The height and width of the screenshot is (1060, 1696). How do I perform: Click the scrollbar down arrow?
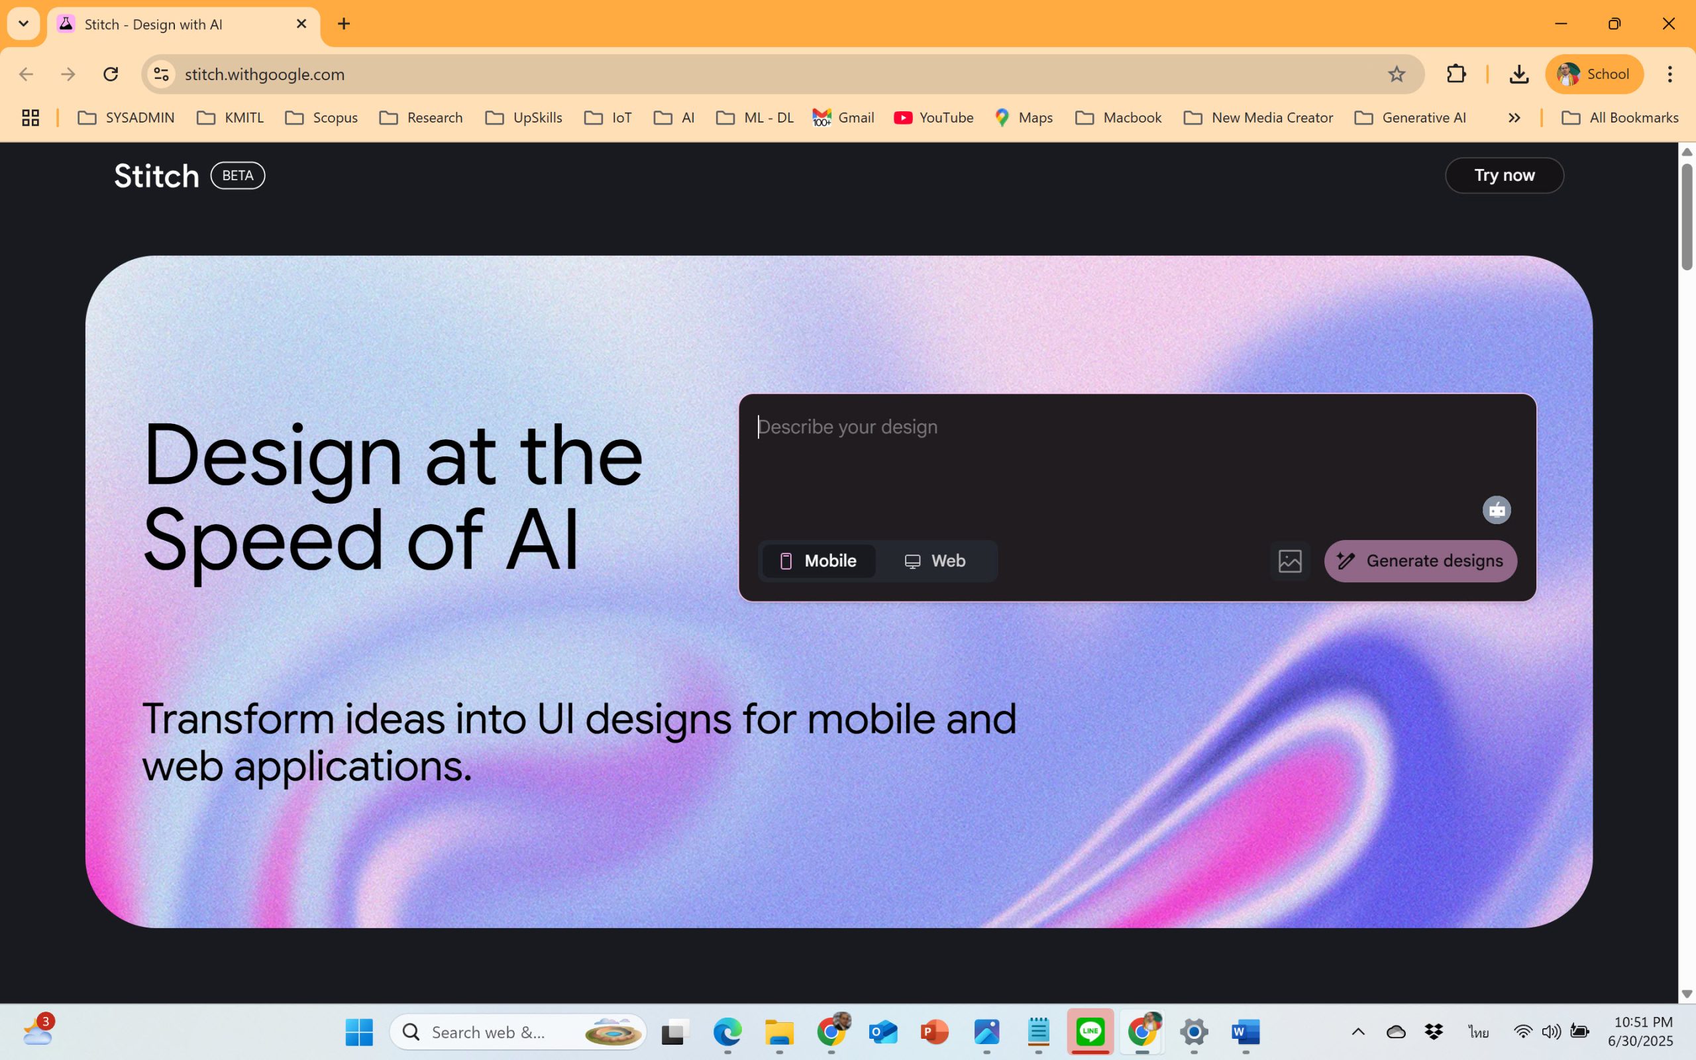point(1687,994)
